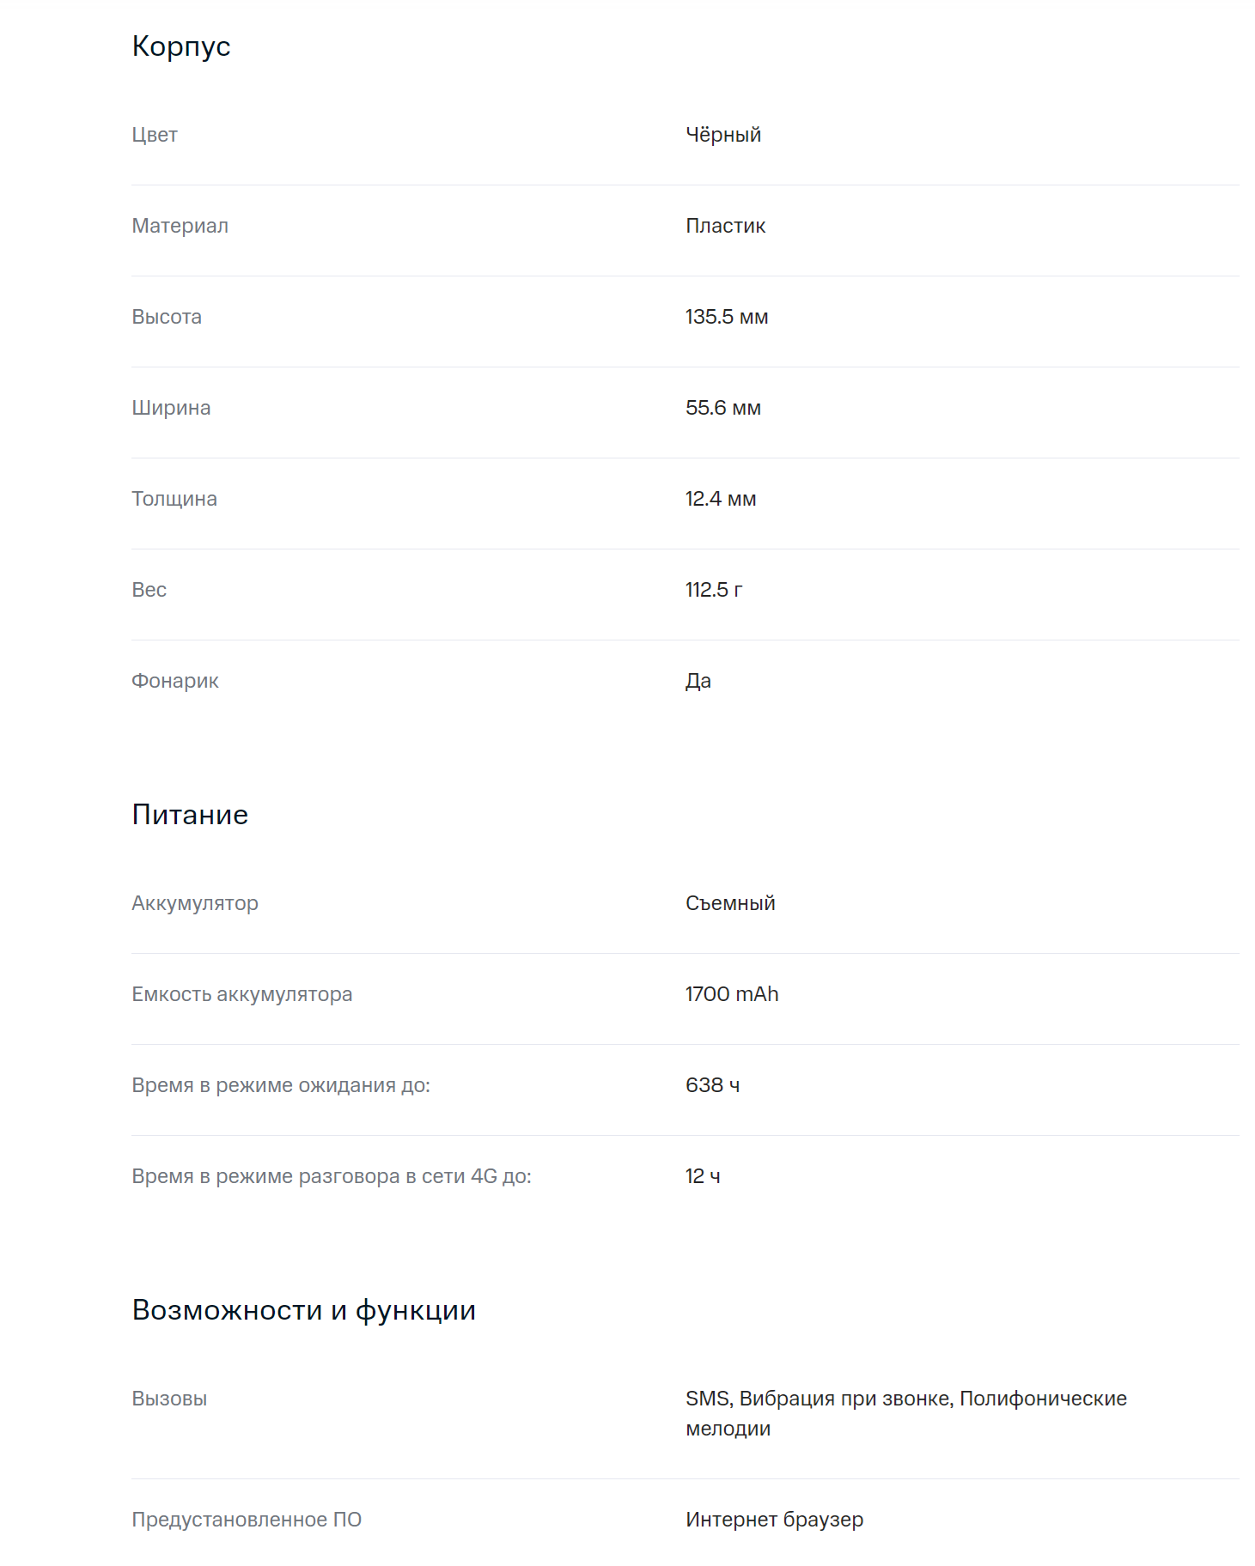
Task: Click the "Корпус" section heading
Action: pyautogui.click(x=181, y=46)
